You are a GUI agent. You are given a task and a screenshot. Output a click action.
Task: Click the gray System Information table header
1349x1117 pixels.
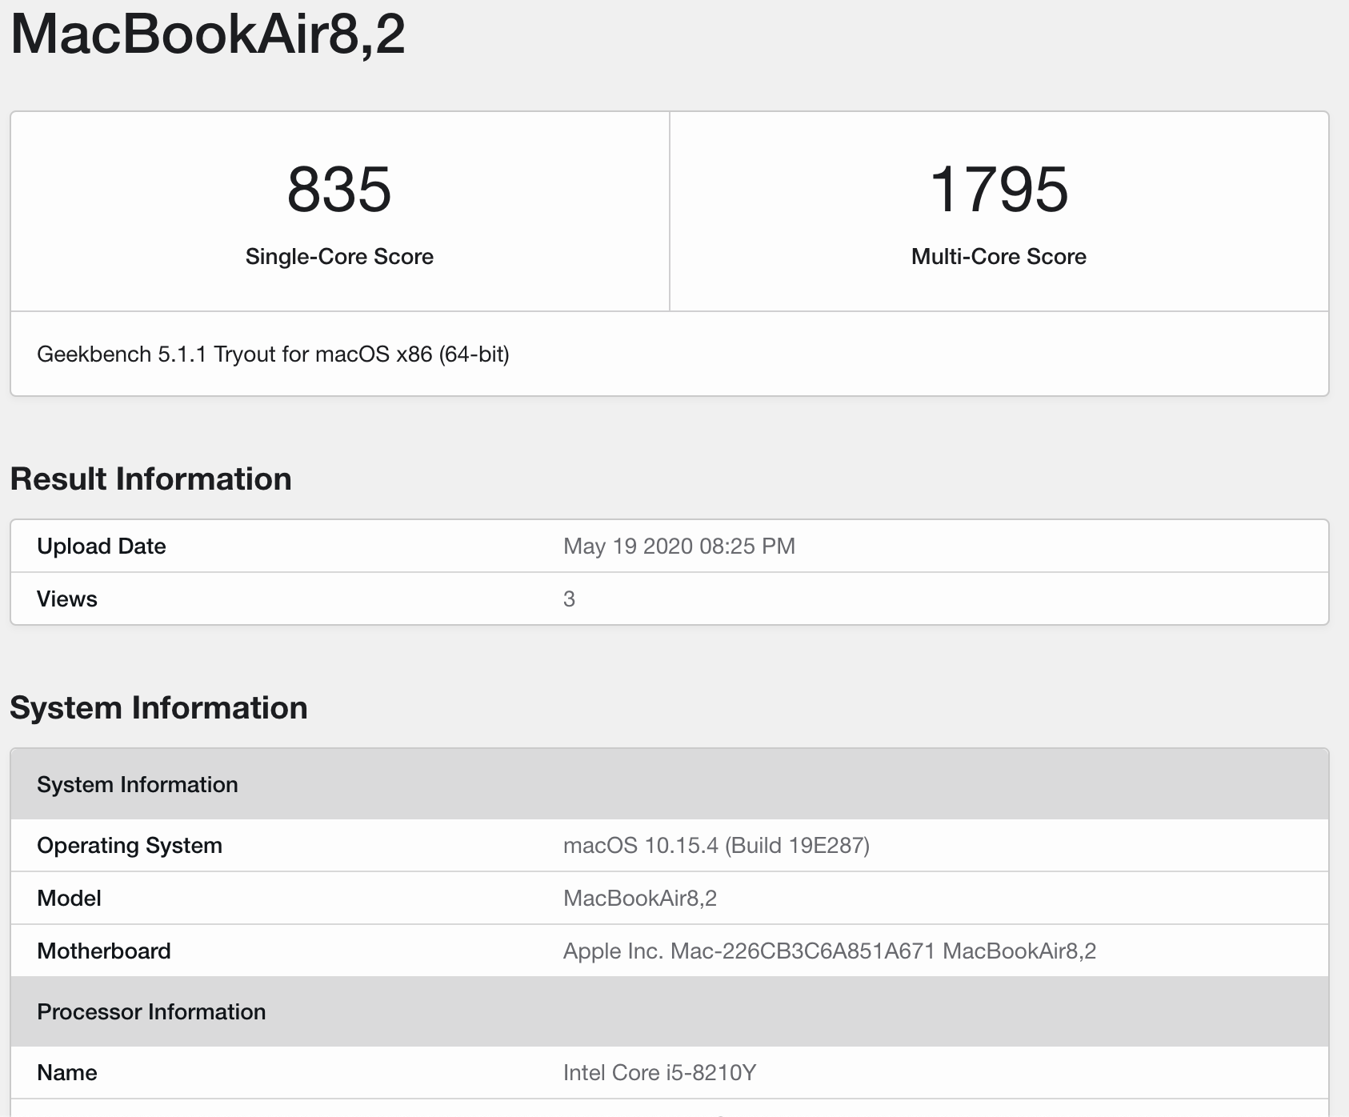coord(670,784)
